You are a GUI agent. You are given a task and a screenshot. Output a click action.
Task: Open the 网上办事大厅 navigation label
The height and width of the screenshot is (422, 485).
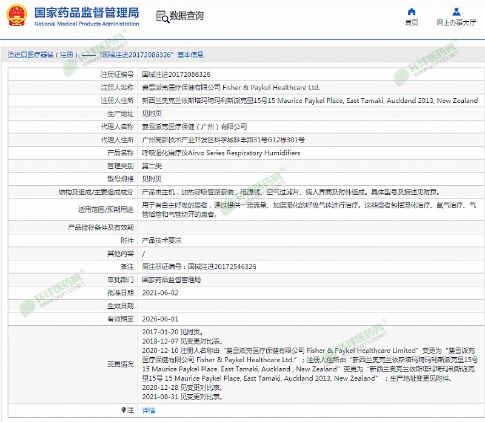(x=456, y=23)
